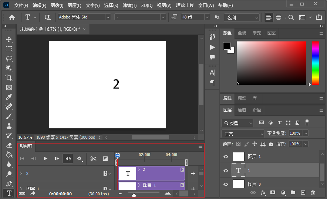Switch to the 通道 tab
This screenshot has width=327, height=199.
pyautogui.click(x=242, y=110)
